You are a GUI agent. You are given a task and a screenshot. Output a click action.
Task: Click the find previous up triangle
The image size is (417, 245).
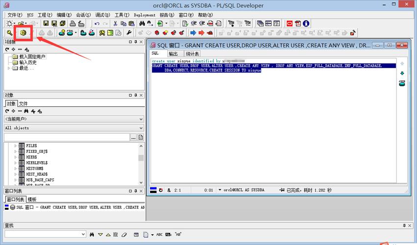108,235
